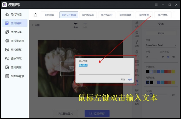Pick the red font color swatch
This screenshot has height=119, width=181.
click(x=166, y=71)
